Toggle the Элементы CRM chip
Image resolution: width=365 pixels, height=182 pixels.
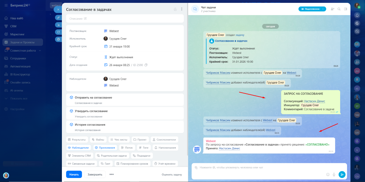(x=80, y=156)
